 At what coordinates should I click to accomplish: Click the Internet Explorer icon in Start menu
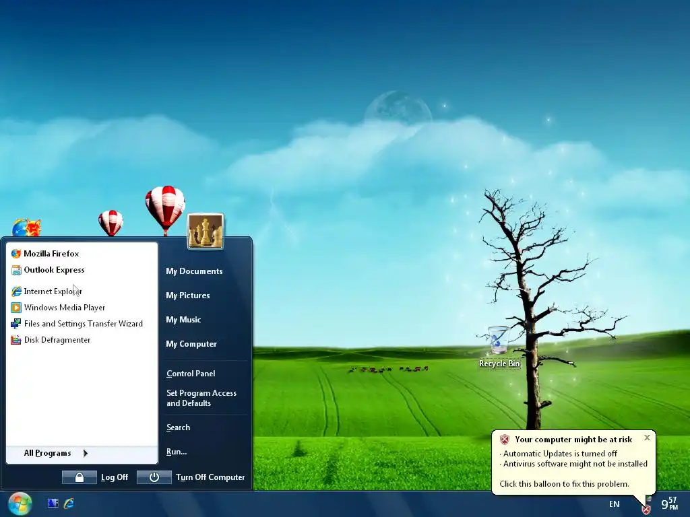tap(16, 291)
